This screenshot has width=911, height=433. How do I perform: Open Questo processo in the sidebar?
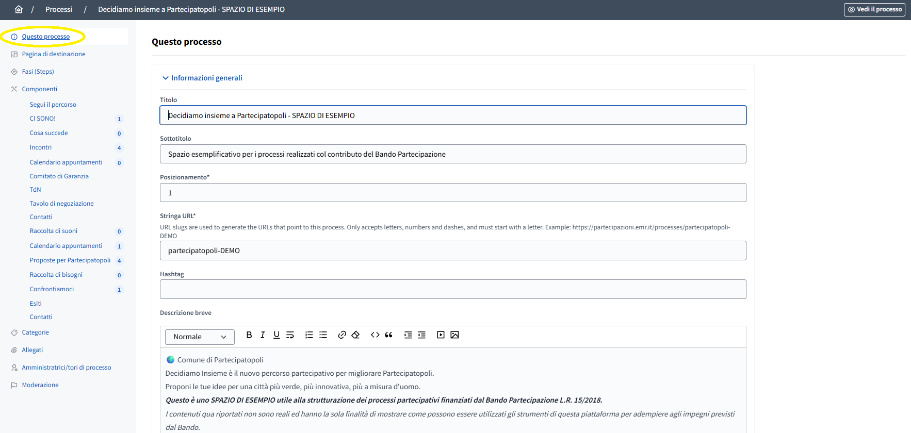[x=45, y=37]
